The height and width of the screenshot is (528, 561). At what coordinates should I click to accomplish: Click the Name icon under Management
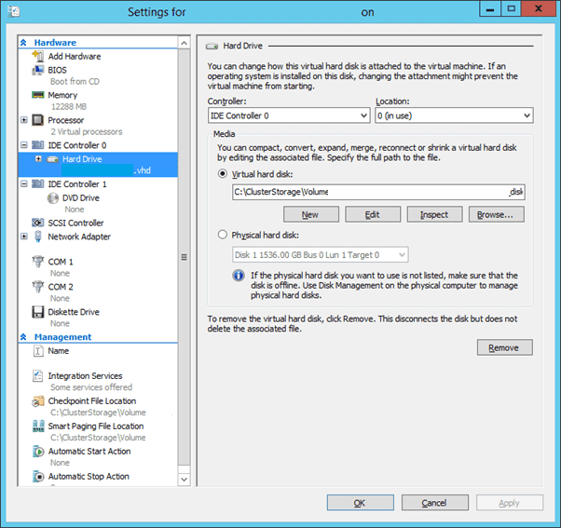click(x=37, y=351)
